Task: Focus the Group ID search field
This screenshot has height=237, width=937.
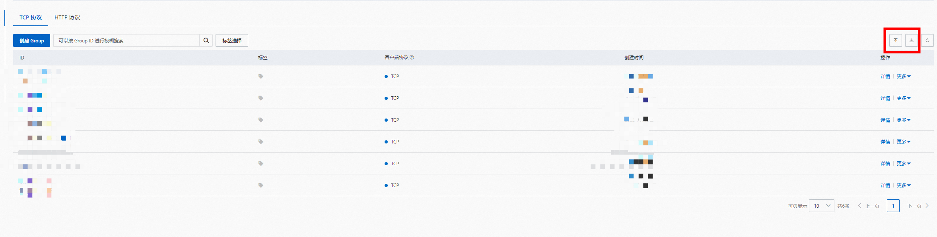Action: click(x=126, y=41)
